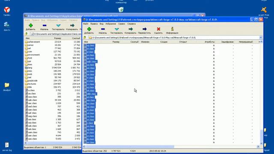
Task: Sort by Открыт column header
Action: click(x=183, y=42)
